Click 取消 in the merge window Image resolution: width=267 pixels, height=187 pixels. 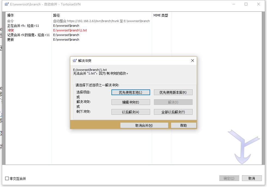pos(252,178)
